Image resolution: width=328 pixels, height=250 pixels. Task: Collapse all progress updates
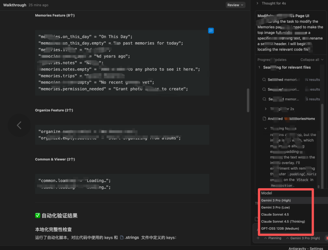tap(312, 60)
